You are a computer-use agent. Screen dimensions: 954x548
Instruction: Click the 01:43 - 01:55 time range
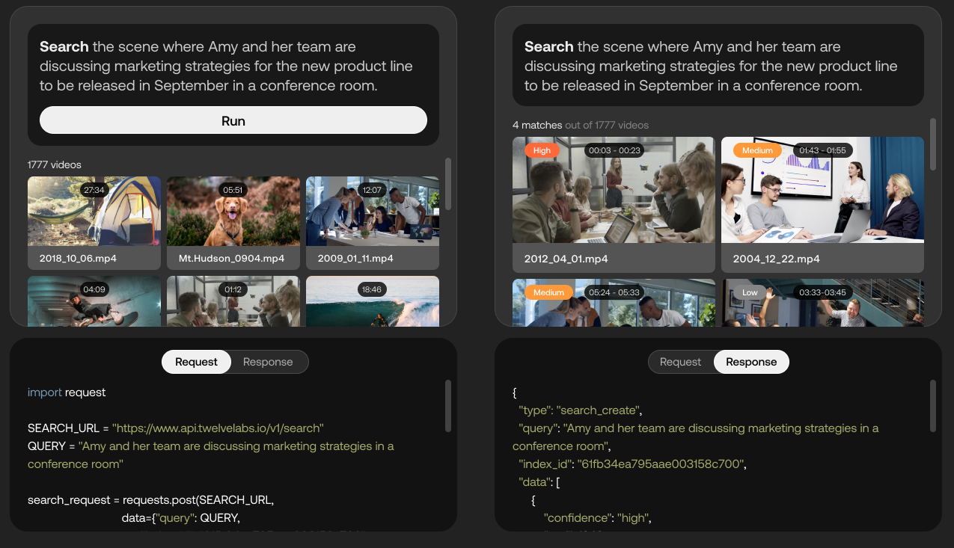823,150
